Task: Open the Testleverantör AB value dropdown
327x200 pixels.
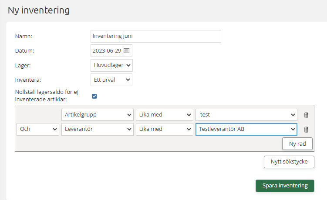Action: [x=246, y=129]
